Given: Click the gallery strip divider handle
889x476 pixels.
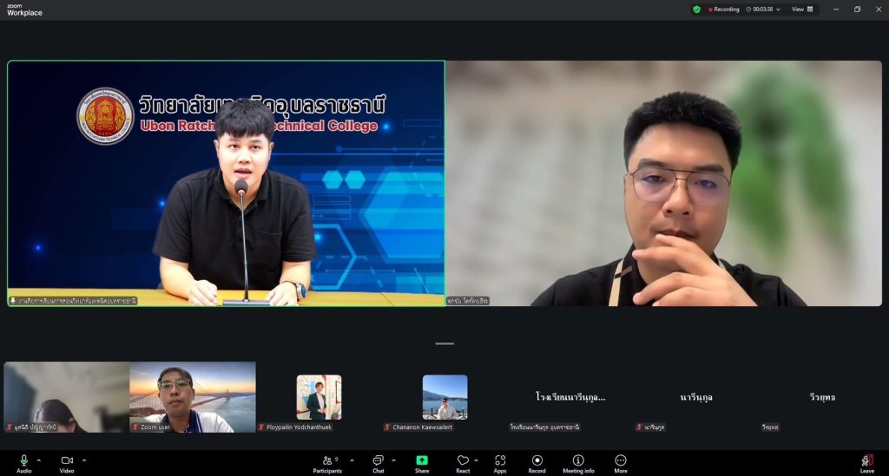Looking at the screenshot, I should coord(444,343).
